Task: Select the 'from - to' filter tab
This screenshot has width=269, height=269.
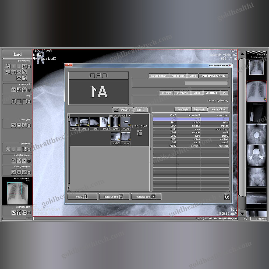Action: click(167, 93)
